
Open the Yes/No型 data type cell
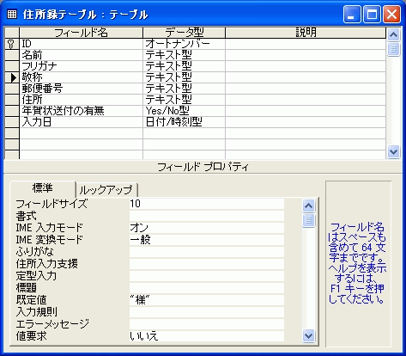click(x=184, y=111)
